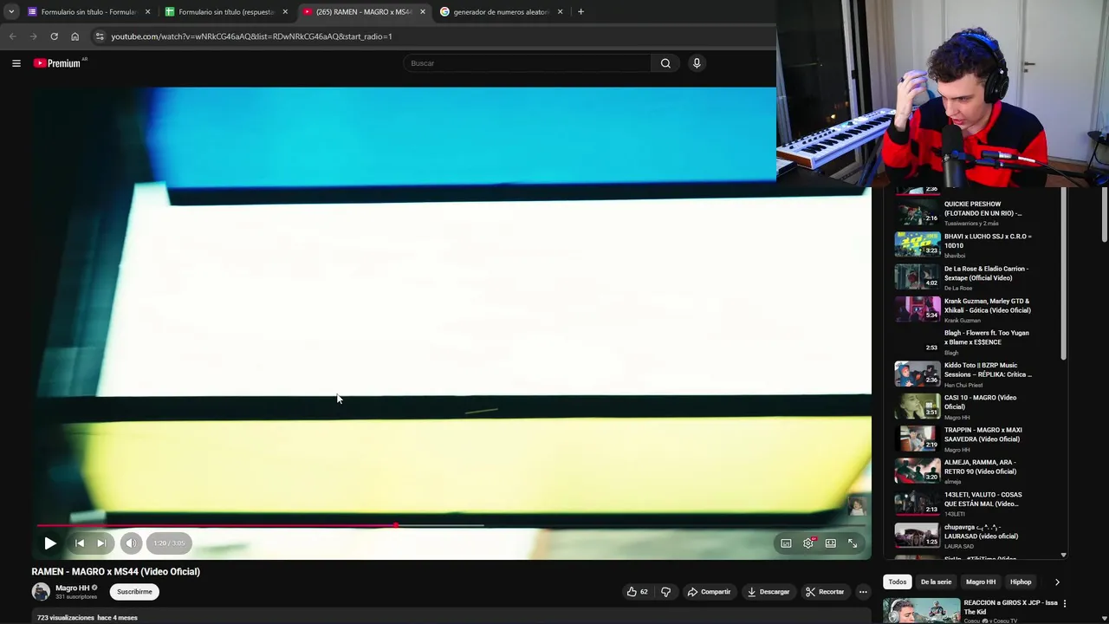Open video player settings gear
This screenshot has width=1109, height=624.
pyautogui.click(x=808, y=543)
